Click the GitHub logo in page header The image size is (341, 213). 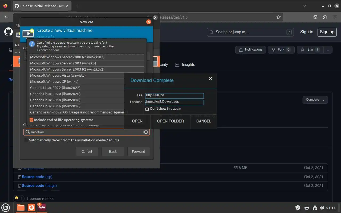pos(8,32)
